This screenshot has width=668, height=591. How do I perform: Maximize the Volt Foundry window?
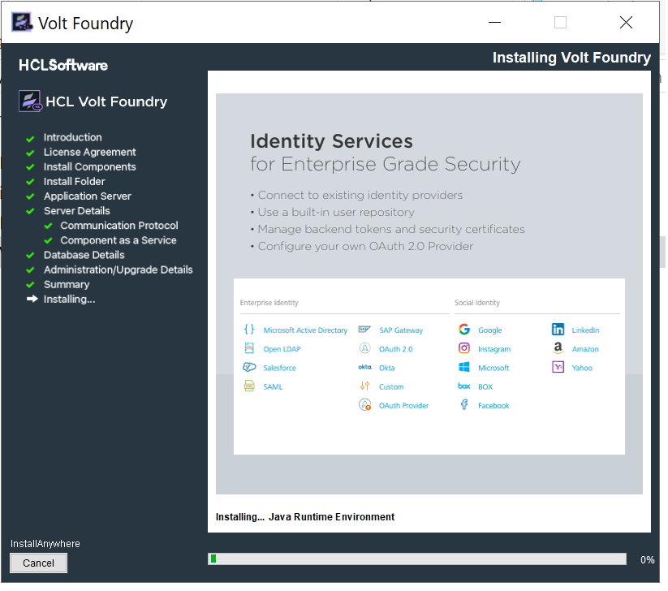pyautogui.click(x=560, y=23)
